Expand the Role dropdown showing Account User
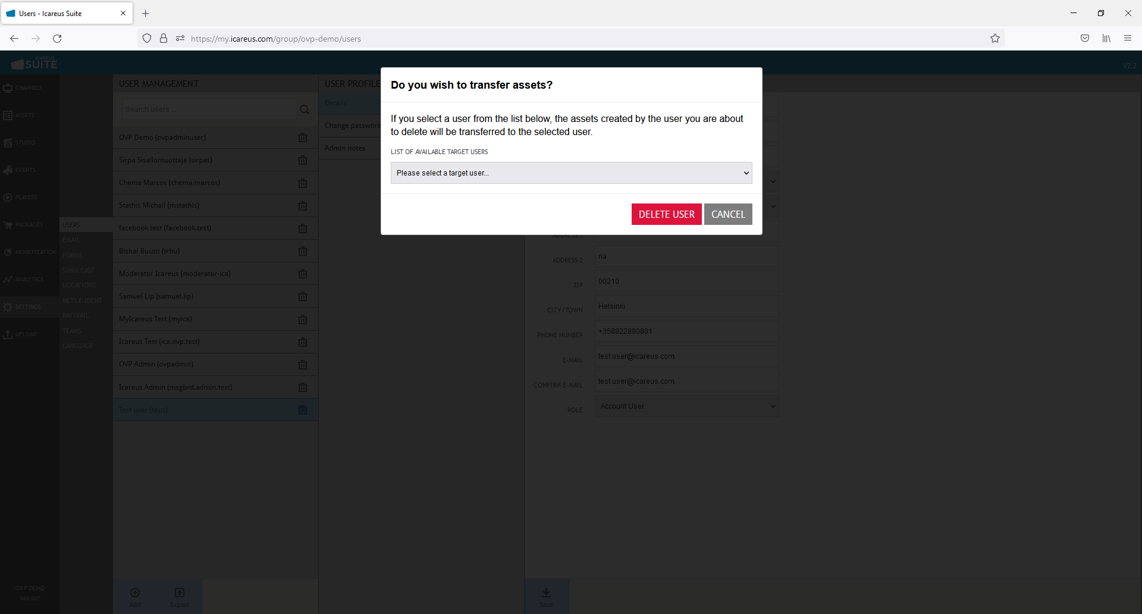 click(x=686, y=406)
